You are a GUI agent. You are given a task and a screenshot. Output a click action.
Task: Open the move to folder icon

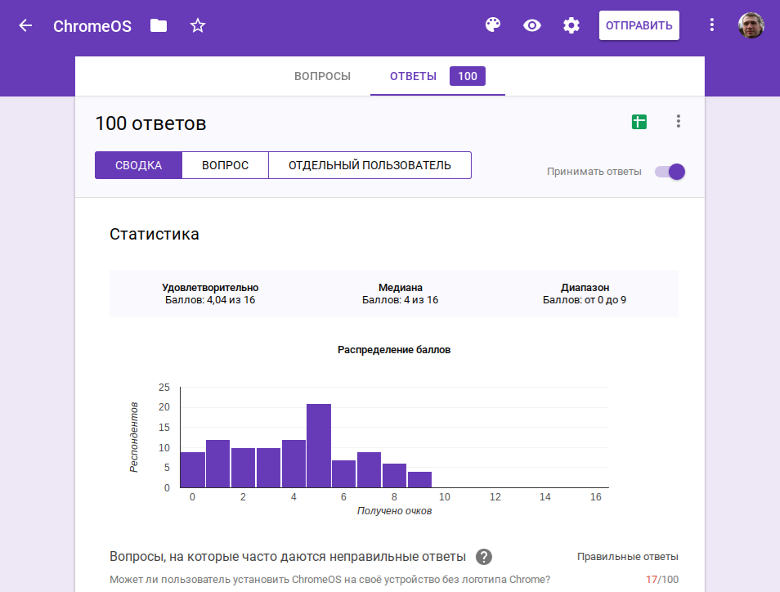click(x=159, y=25)
